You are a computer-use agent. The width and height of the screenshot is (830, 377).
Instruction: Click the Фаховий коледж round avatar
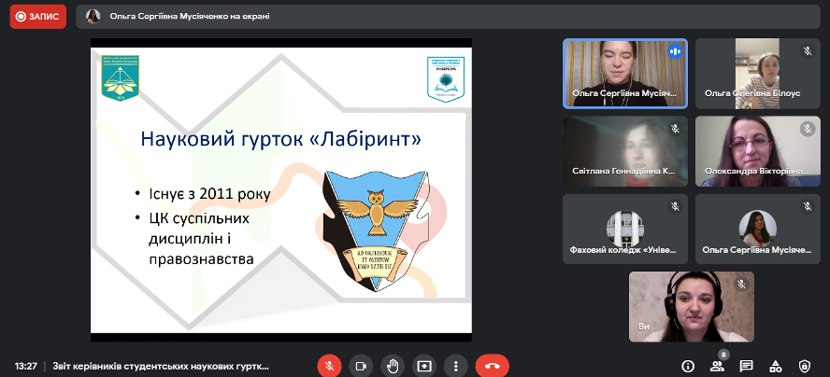click(625, 229)
